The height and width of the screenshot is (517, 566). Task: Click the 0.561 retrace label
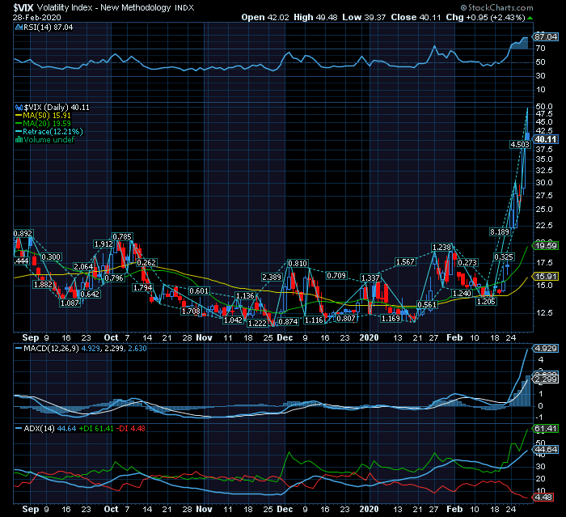(427, 304)
